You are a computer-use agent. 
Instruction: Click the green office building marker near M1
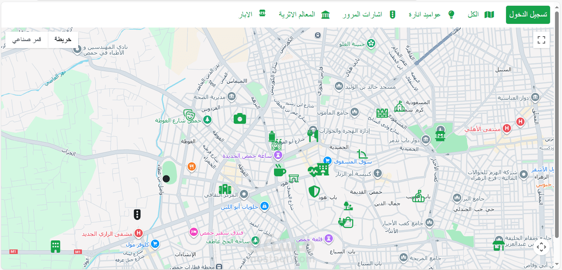[56, 247]
